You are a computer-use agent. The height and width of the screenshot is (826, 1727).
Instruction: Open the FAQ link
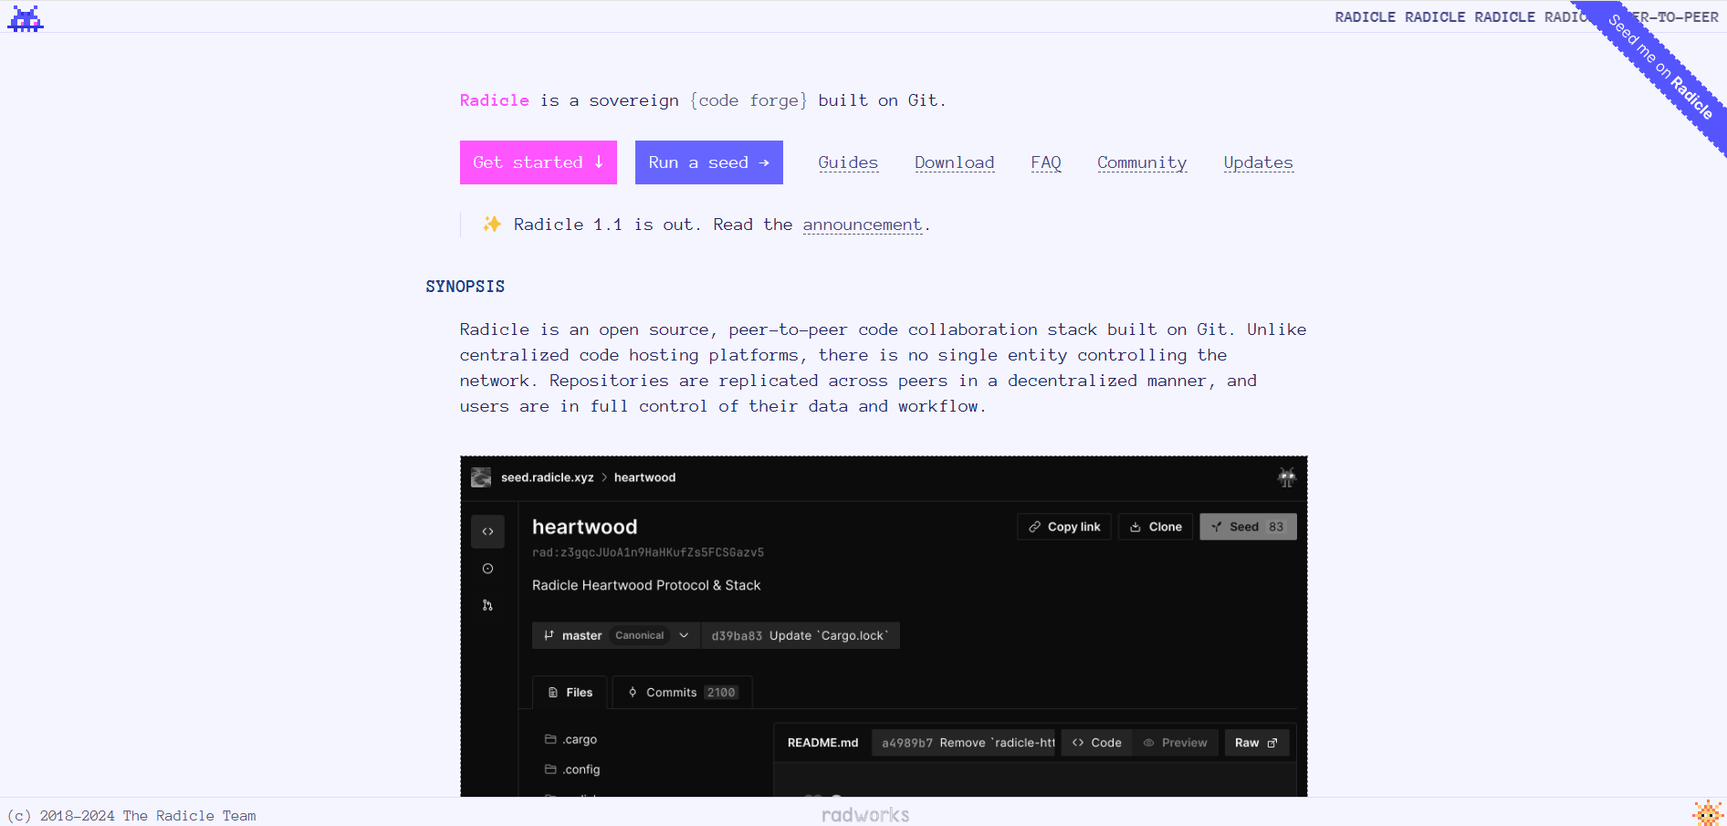[x=1046, y=162]
